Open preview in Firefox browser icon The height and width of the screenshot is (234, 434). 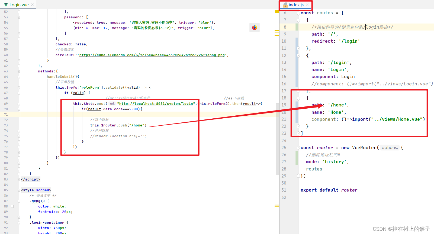(x=254, y=28)
